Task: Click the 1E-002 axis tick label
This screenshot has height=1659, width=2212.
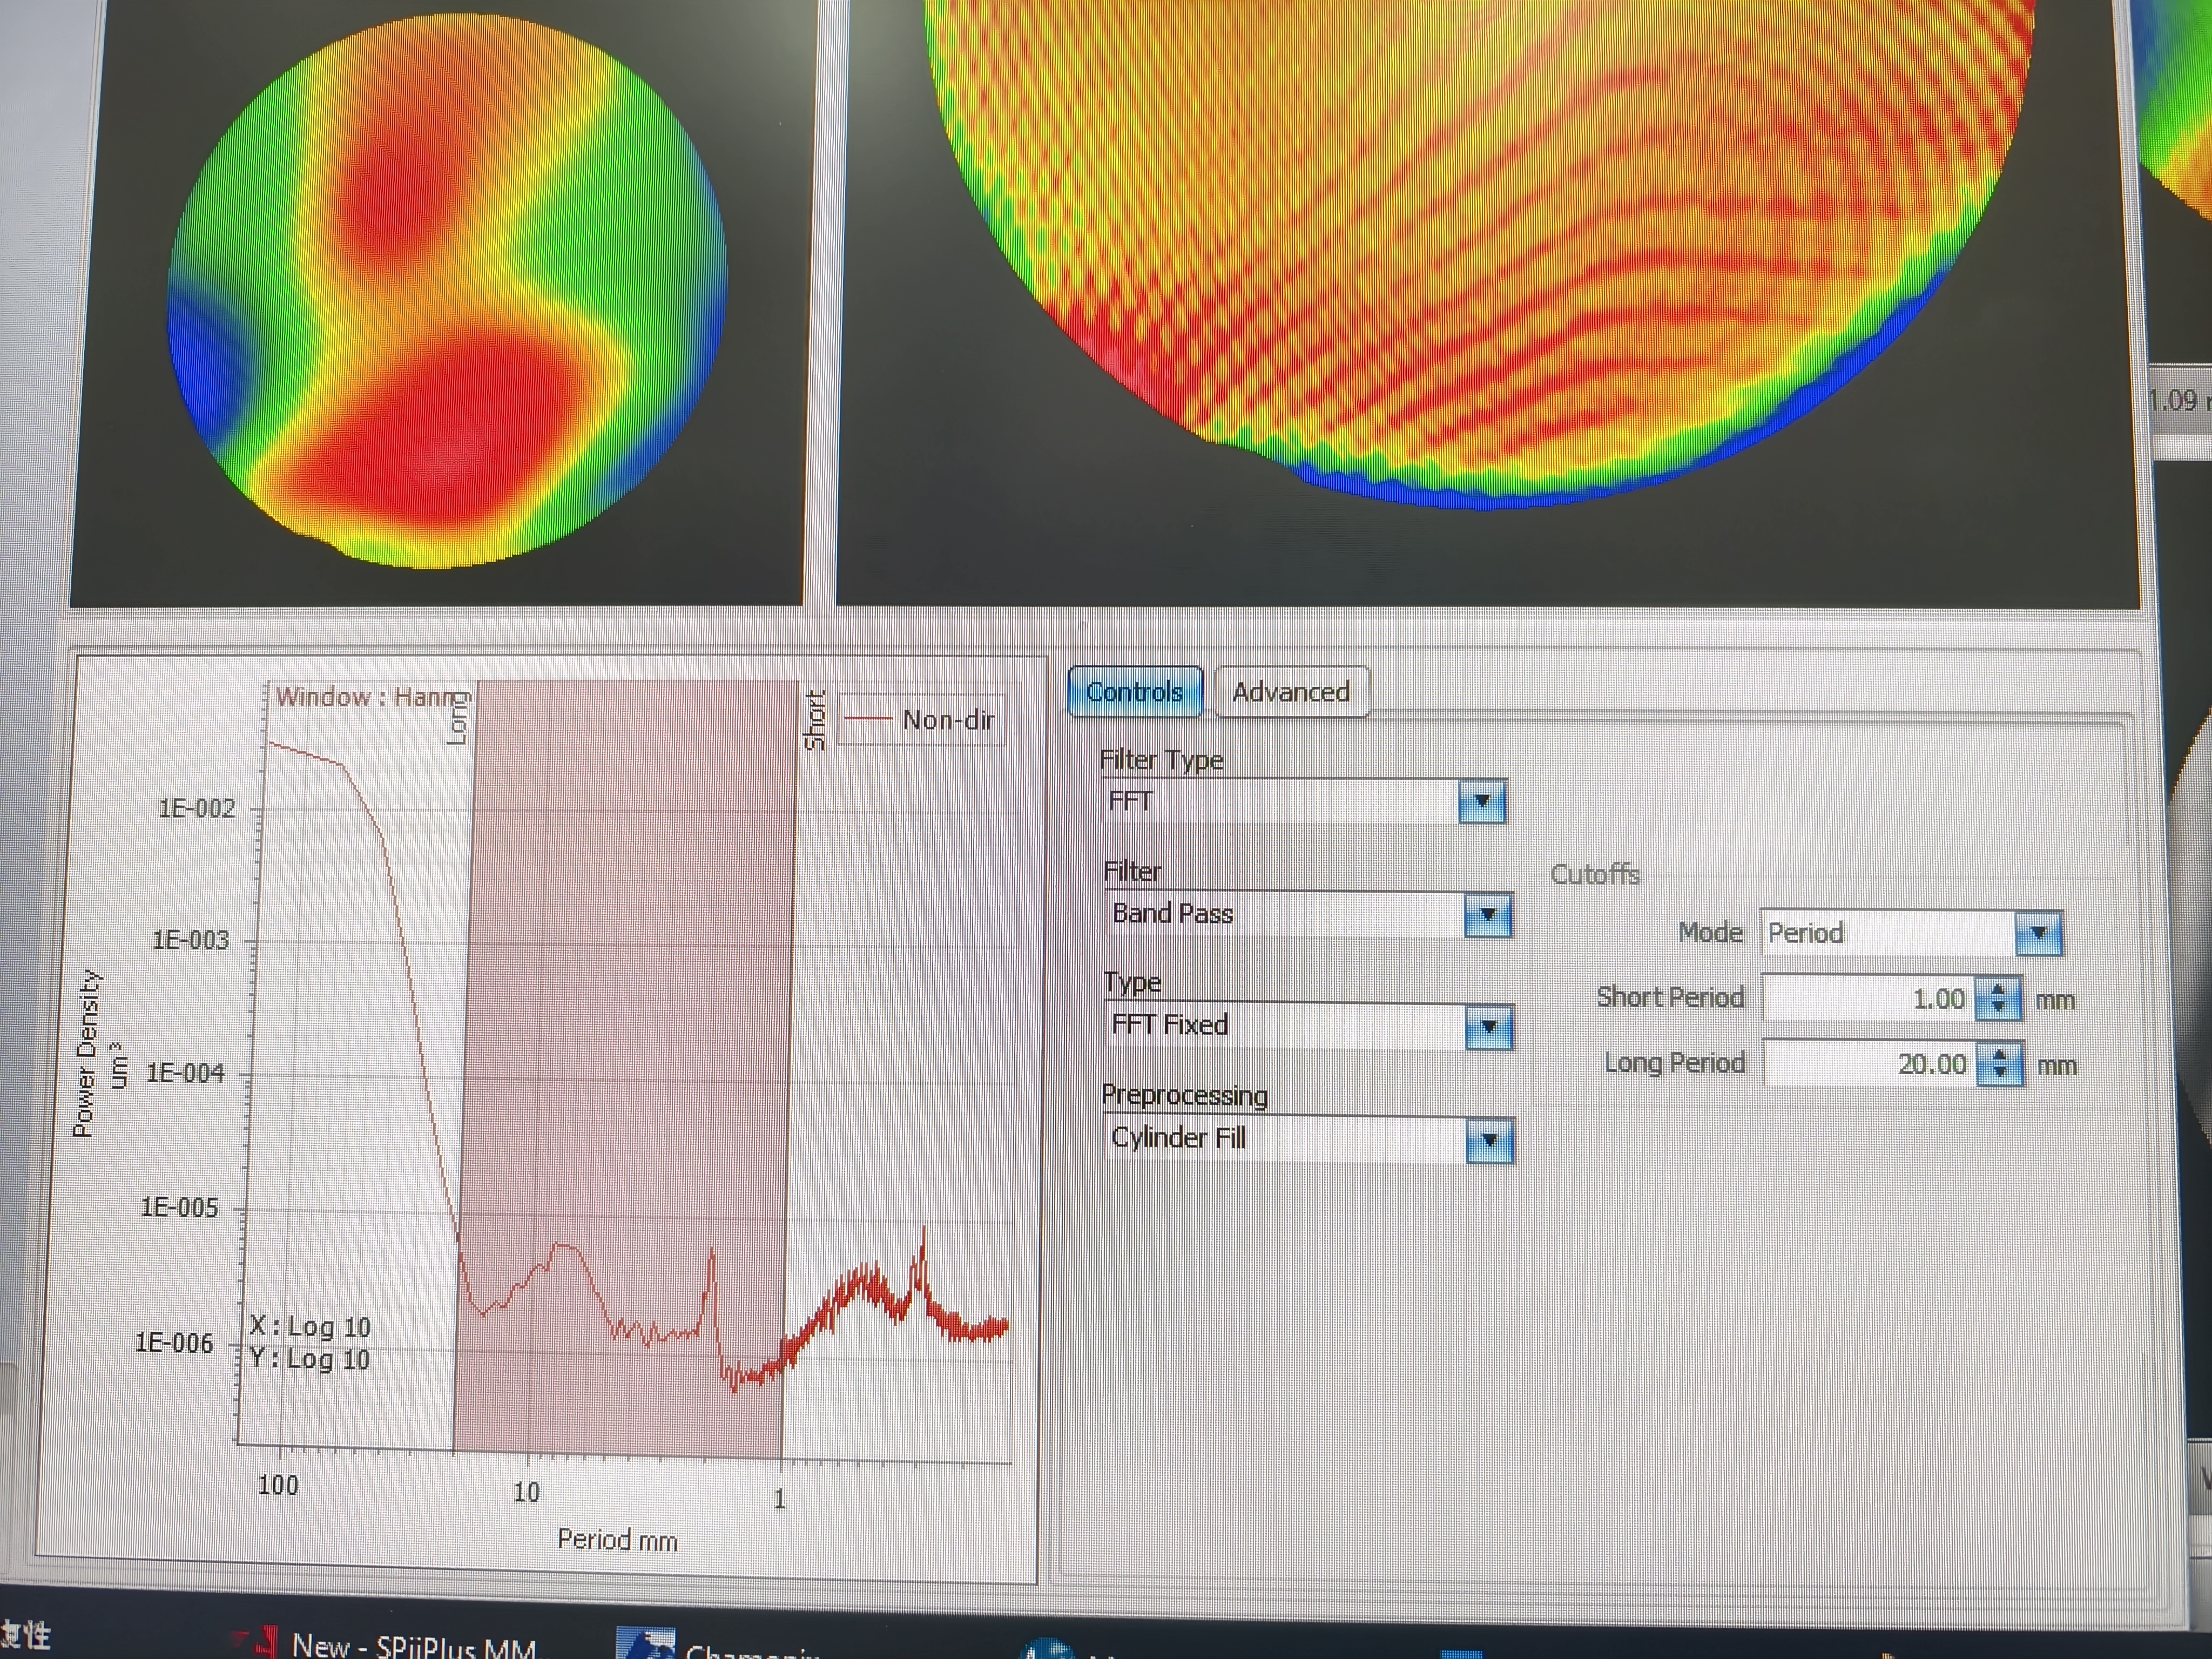Action: tap(197, 808)
